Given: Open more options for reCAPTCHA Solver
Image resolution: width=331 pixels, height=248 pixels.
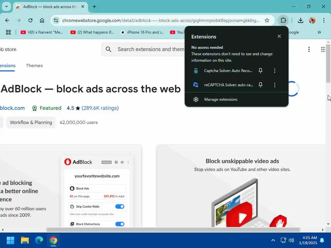Looking at the screenshot, I should click(275, 85).
